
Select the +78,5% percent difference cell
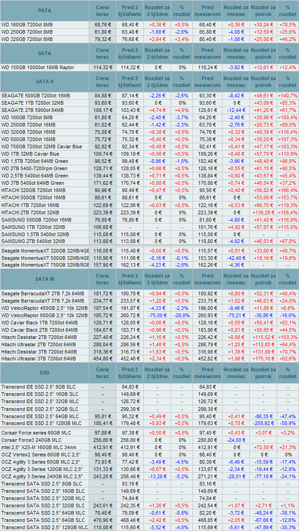tap(288, 25)
